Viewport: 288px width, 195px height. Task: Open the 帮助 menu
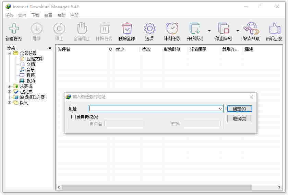pyautogui.click(x=61, y=15)
